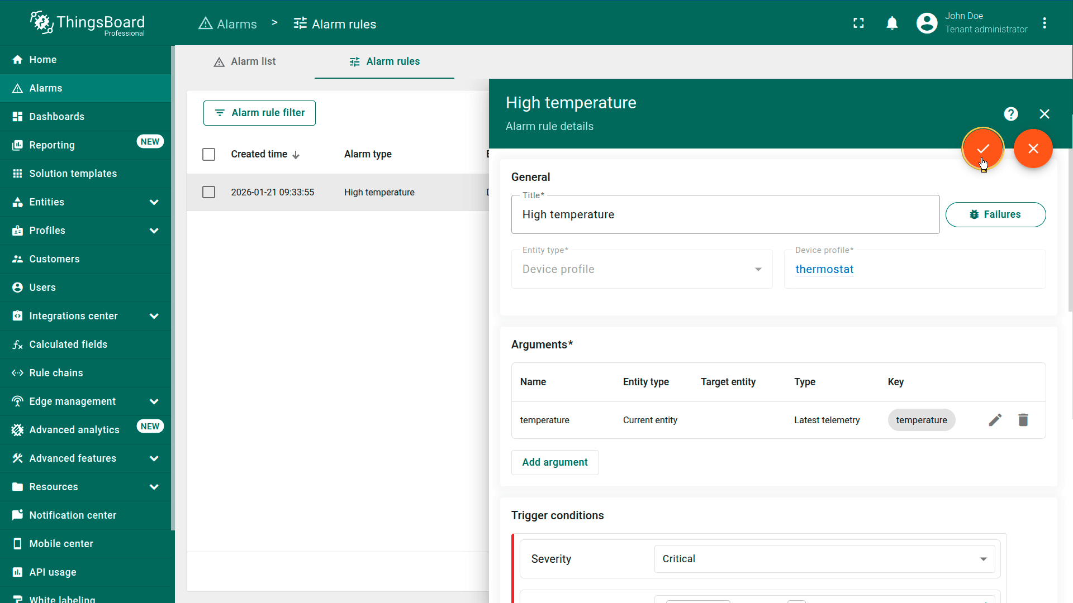The width and height of the screenshot is (1073, 603).
Task: Open the Severity Critical dropdown
Action: point(824,559)
